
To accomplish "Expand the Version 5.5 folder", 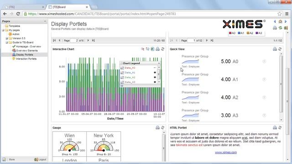I will click(7, 38).
